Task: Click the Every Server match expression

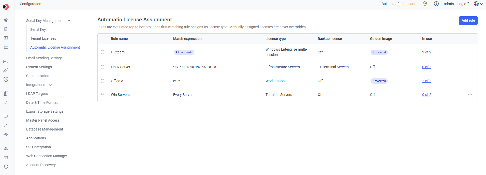Action: tap(183, 95)
